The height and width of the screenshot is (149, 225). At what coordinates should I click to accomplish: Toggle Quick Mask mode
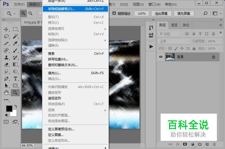6,122
